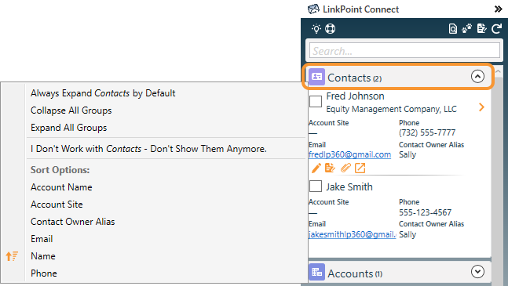
Task: Open the fredlp360@gmail.com email link
Action: (x=350, y=154)
